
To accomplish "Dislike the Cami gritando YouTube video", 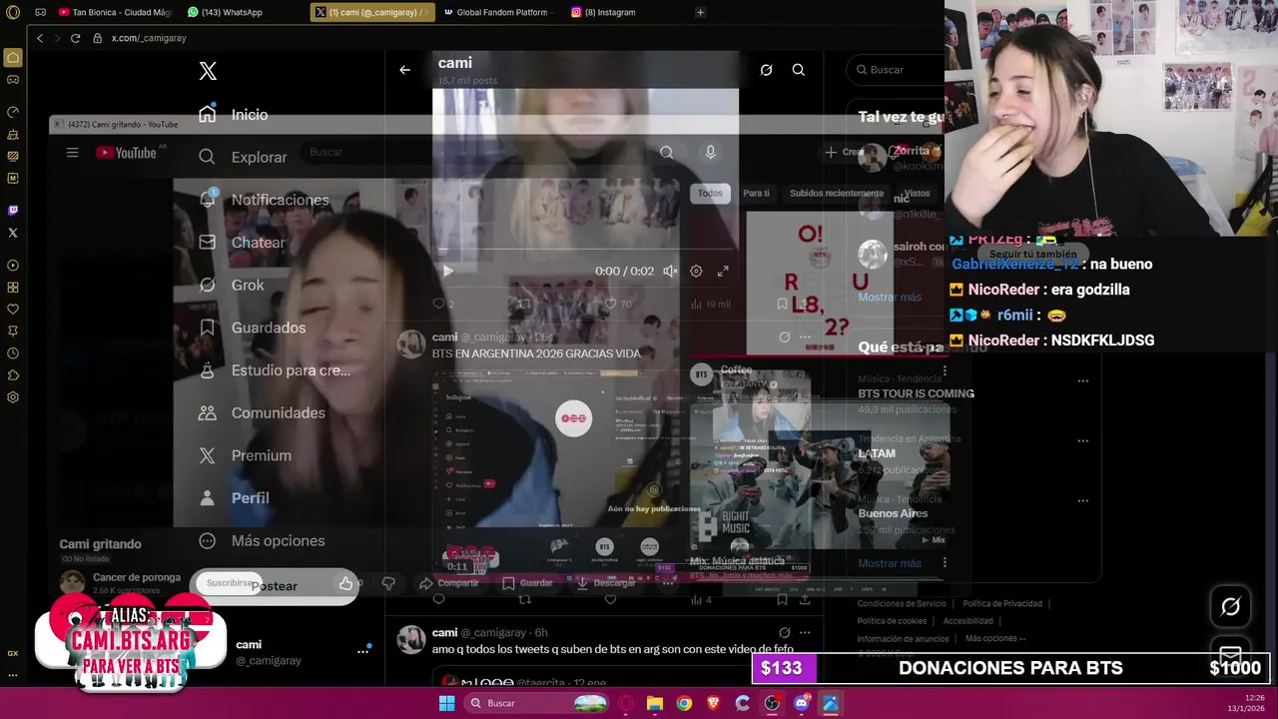I will (x=388, y=583).
